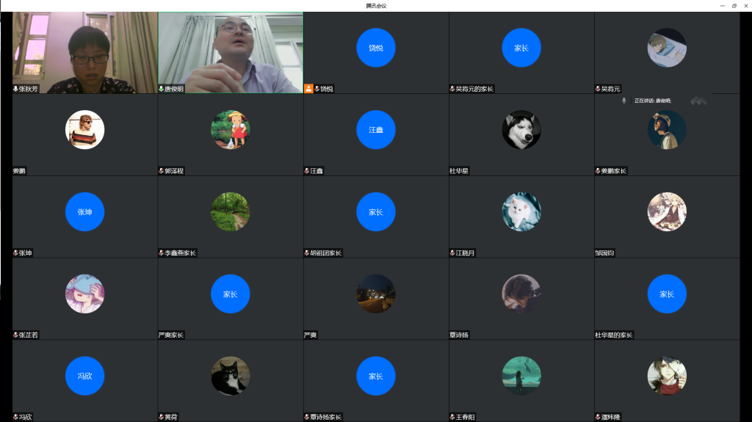Viewport: 752px width, 422px height.
Task: Select the night street avatar of 严爽
Action: tap(375, 294)
